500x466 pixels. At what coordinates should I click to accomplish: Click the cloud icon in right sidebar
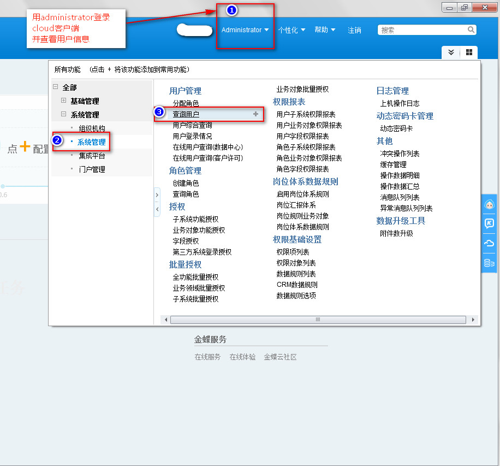click(x=490, y=243)
